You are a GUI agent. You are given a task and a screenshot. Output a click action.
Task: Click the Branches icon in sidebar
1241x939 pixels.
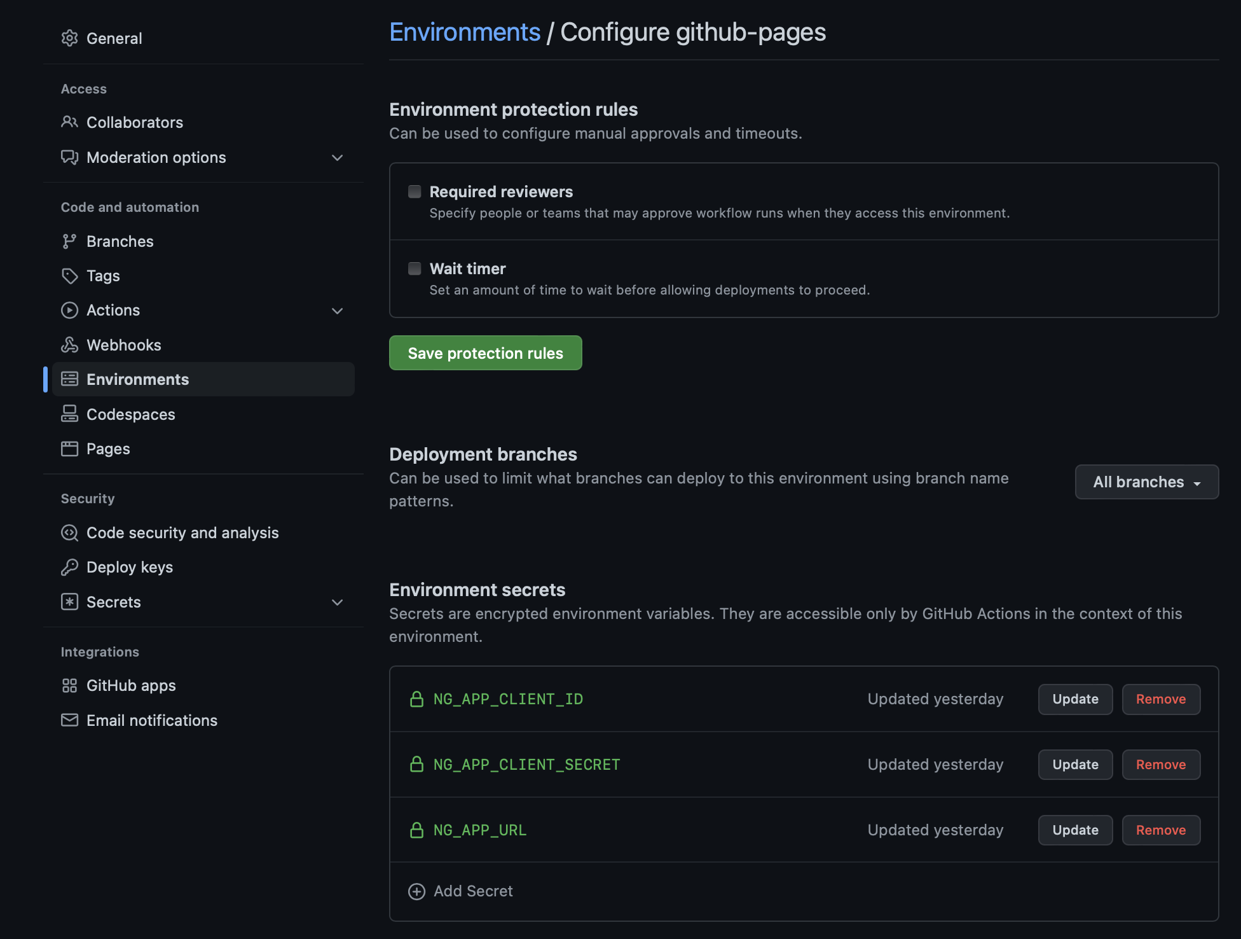pyautogui.click(x=69, y=239)
